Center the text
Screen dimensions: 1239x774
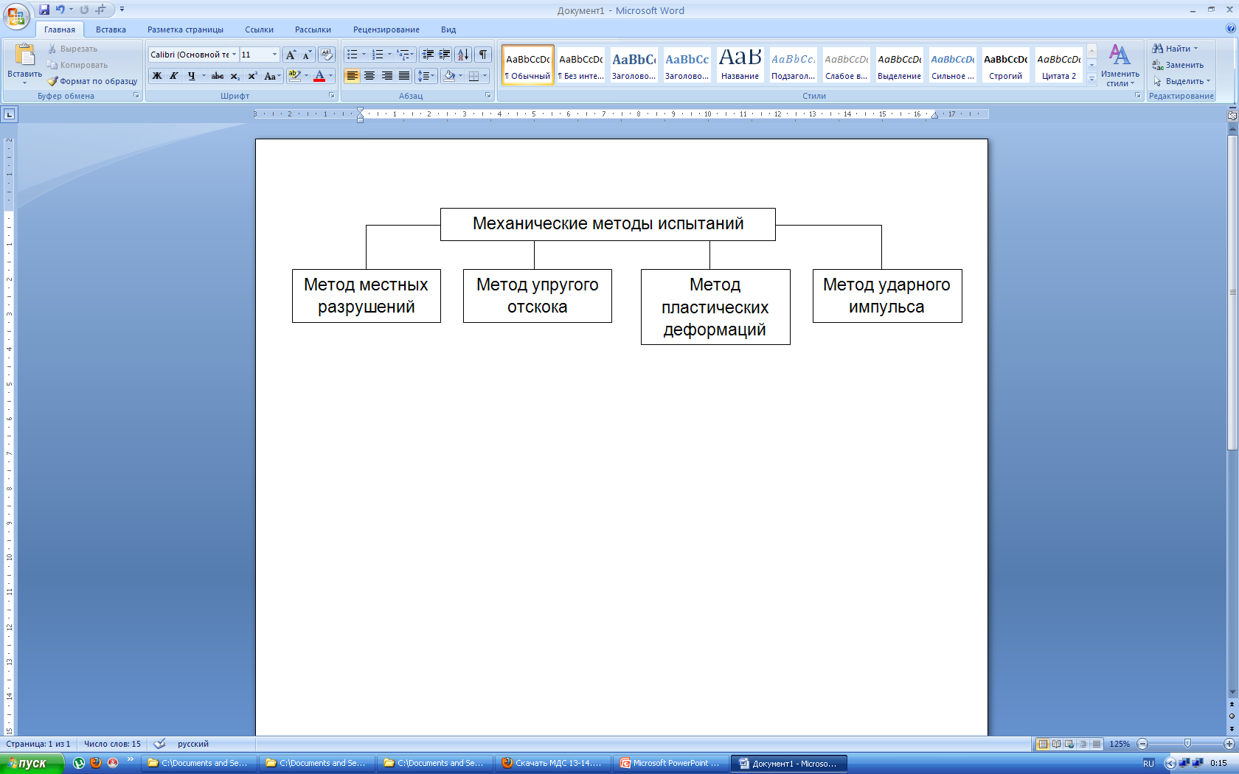[369, 76]
